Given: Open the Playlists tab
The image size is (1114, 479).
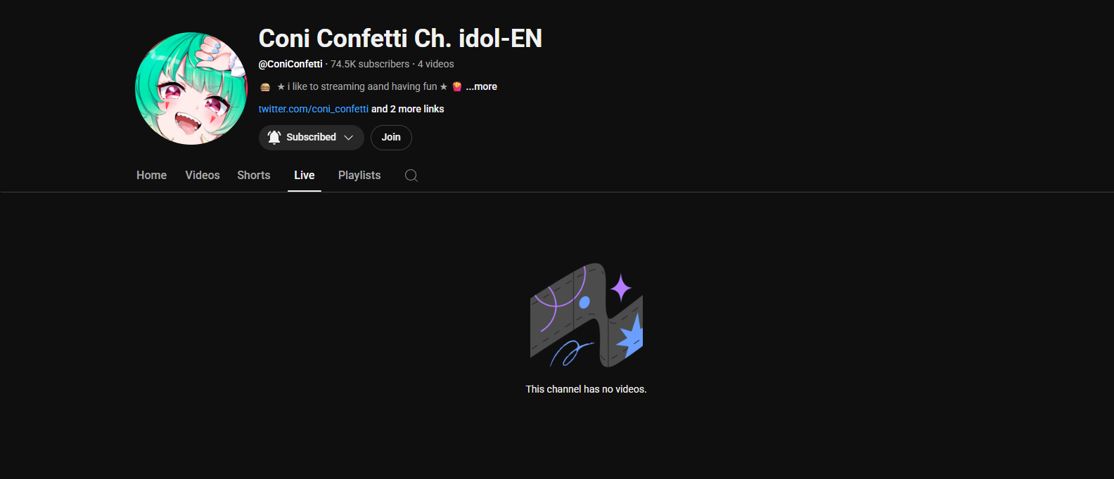Looking at the screenshot, I should [x=359, y=176].
